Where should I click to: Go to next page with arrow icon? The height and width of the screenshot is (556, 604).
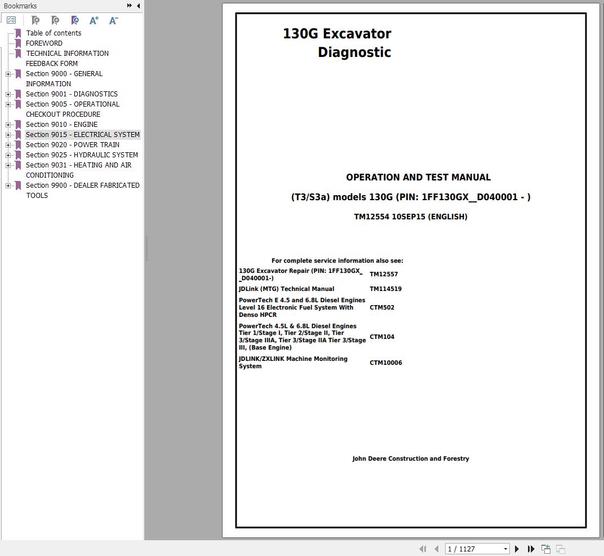point(517,548)
